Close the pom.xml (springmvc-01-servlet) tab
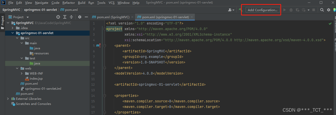336x115 pixels. tap(192, 17)
